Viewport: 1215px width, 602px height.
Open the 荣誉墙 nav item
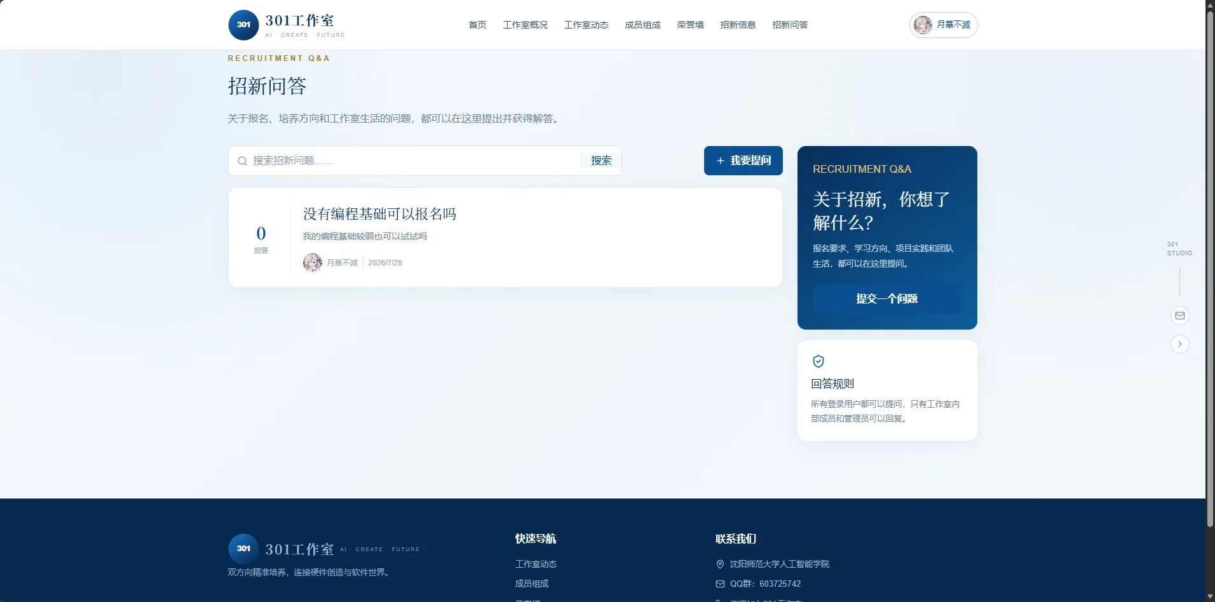(x=690, y=25)
